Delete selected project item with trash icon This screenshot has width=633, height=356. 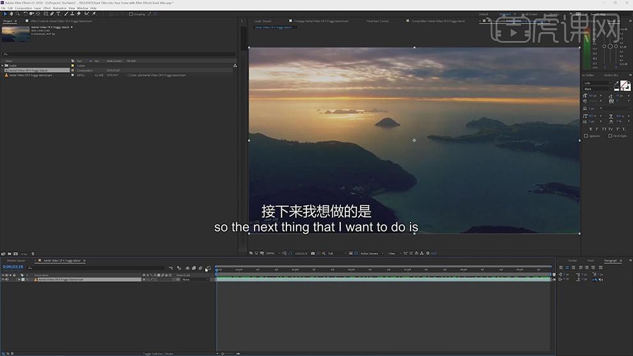click(33, 254)
